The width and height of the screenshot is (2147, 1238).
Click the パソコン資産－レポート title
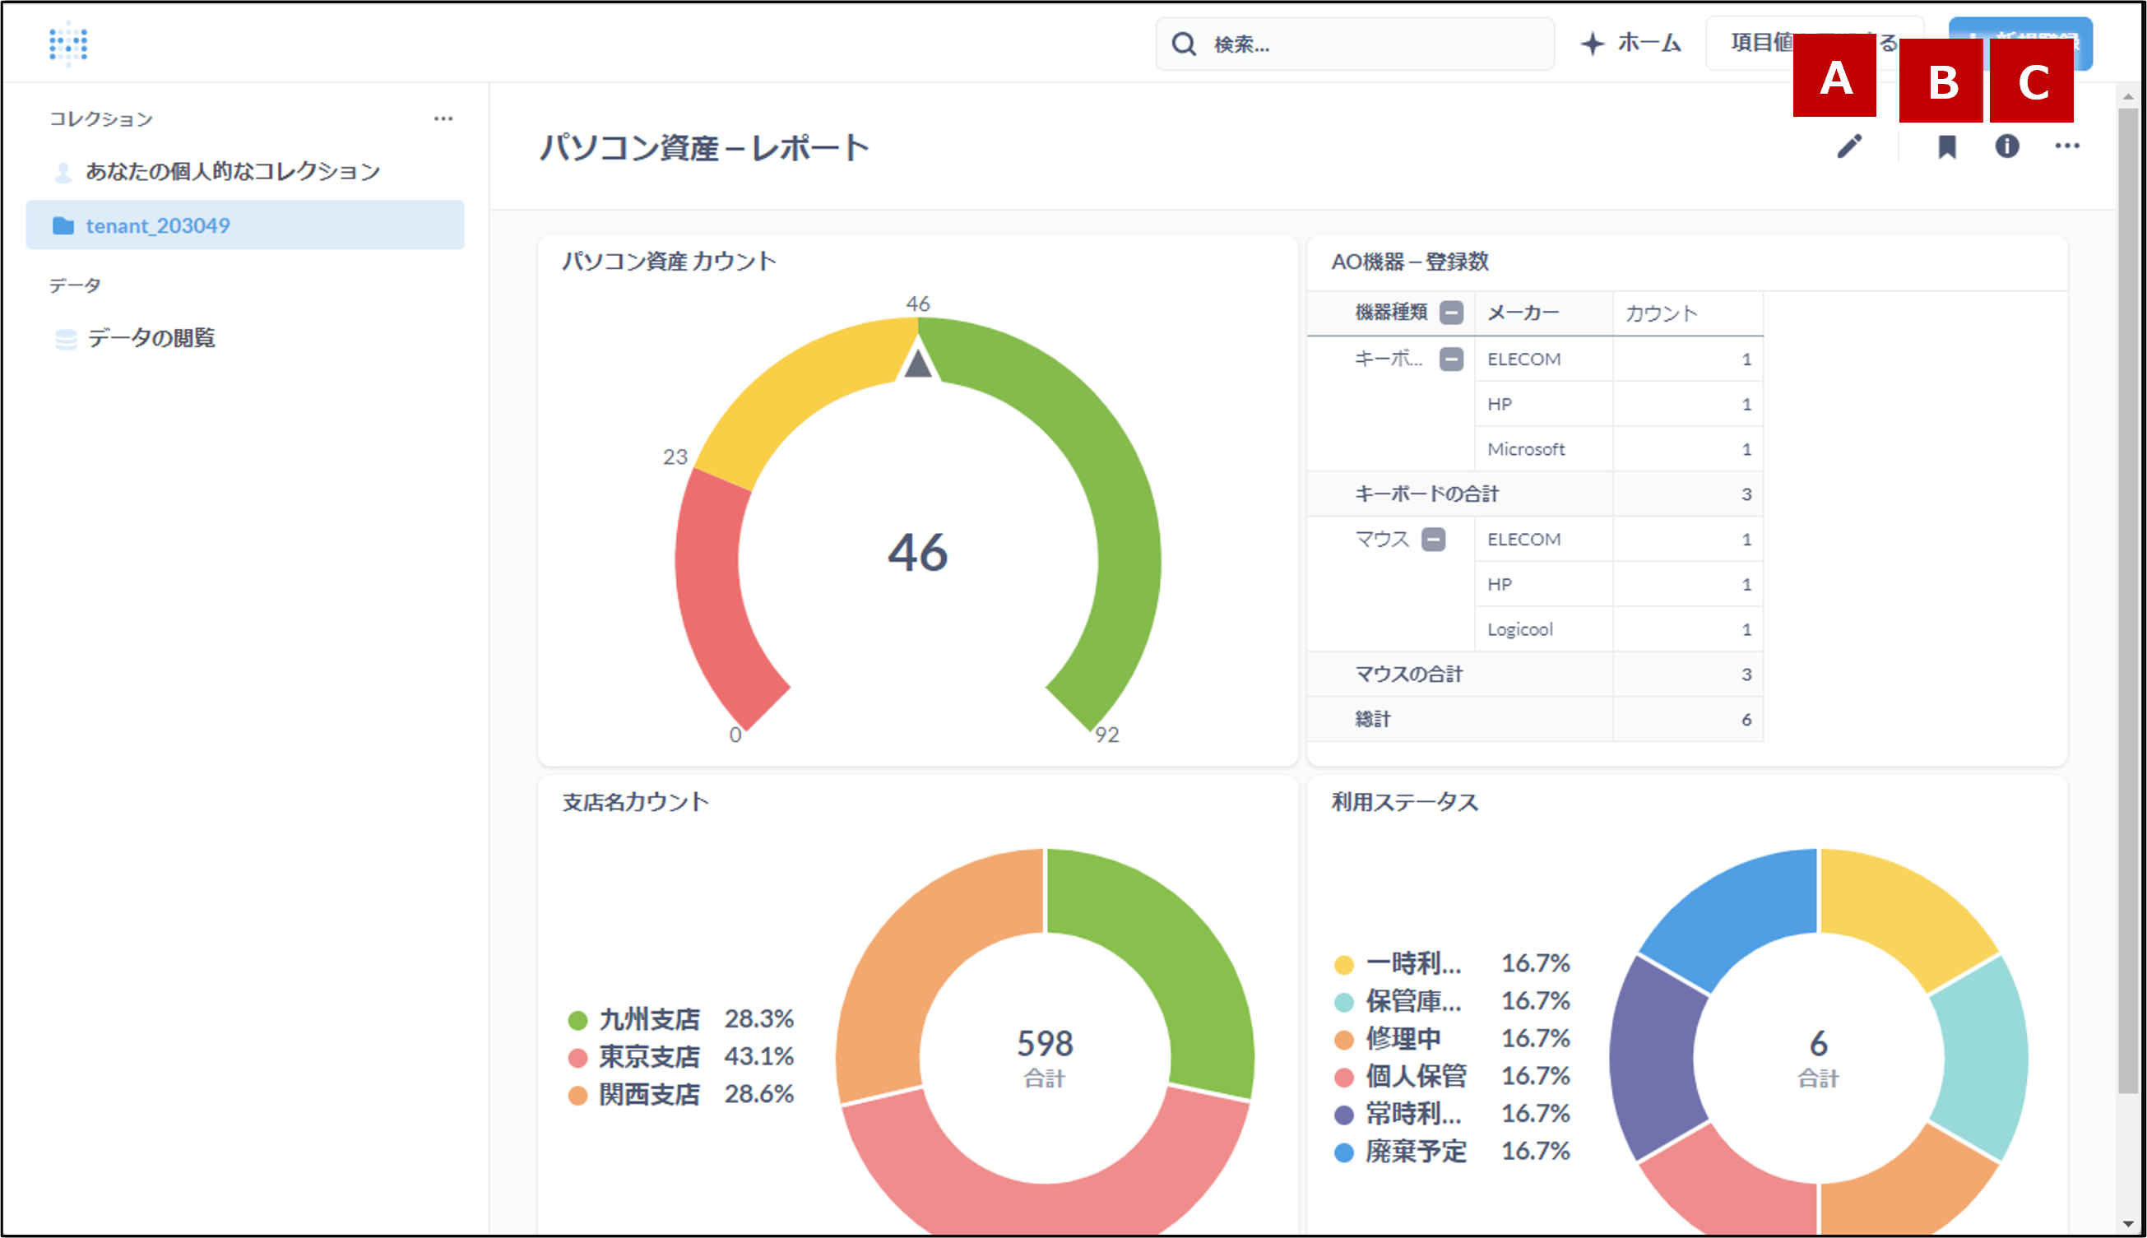coord(705,148)
